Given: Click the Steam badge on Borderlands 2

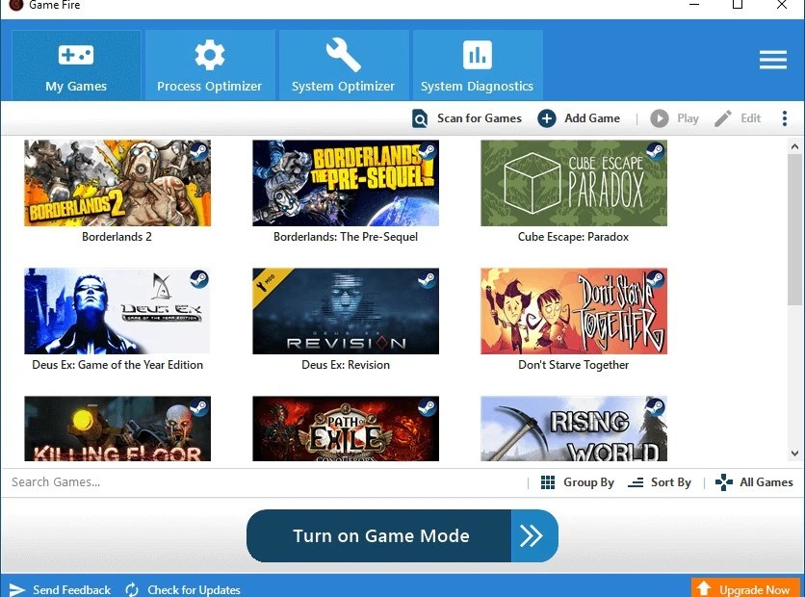Looking at the screenshot, I should (x=199, y=151).
